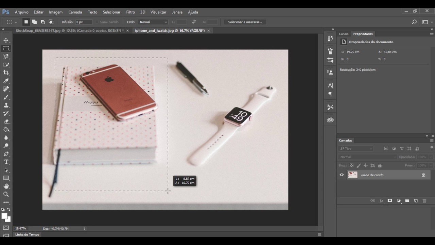
Task: Reset default foreground and background colors
Action: [3, 210]
